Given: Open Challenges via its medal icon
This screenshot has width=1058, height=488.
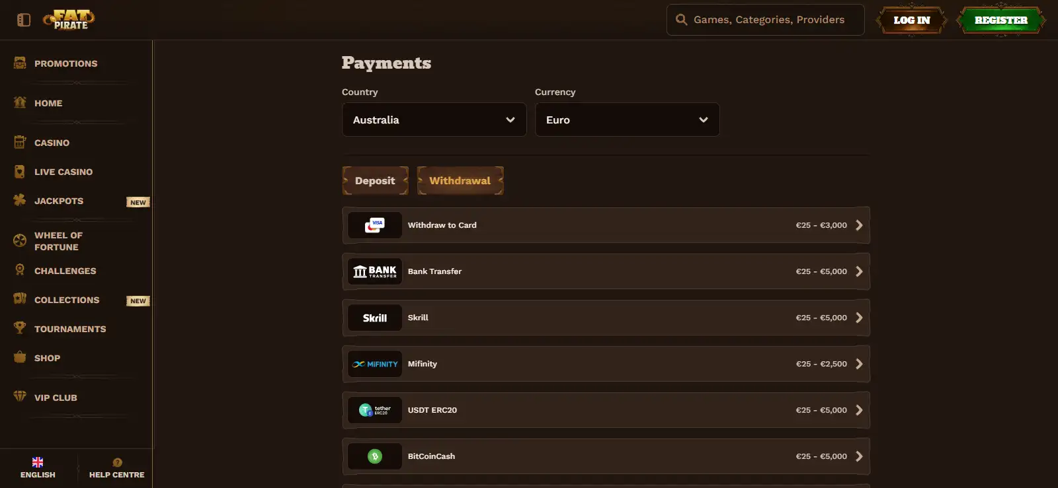Looking at the screenshot, I should [x=20, y=270].
